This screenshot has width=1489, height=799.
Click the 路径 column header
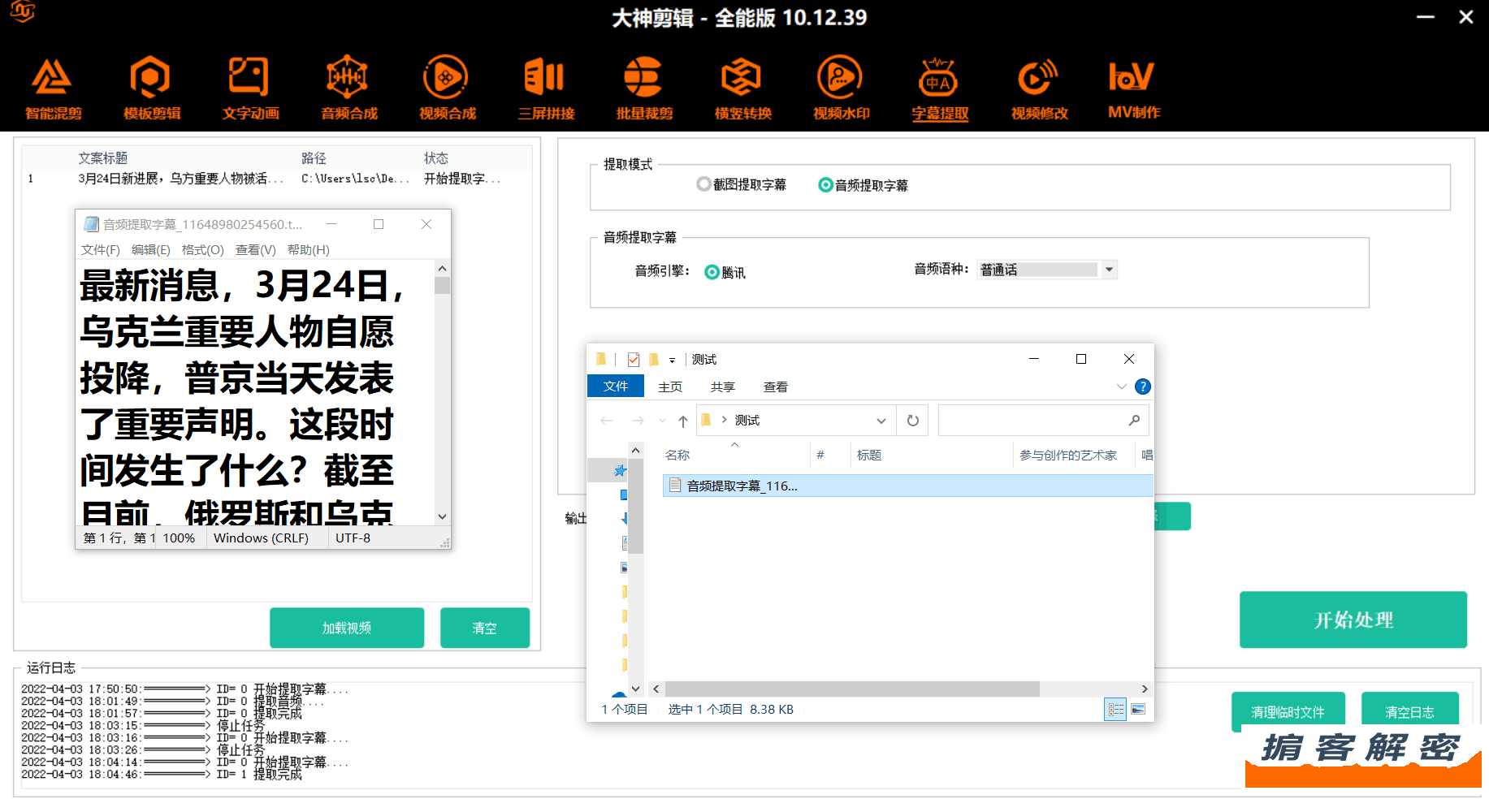pyautogui.click(x=314, y=158)
